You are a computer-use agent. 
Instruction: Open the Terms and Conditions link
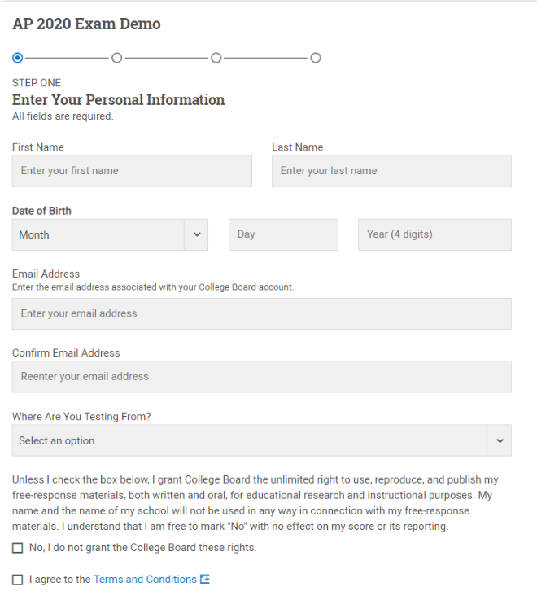[x=145, y=579]
